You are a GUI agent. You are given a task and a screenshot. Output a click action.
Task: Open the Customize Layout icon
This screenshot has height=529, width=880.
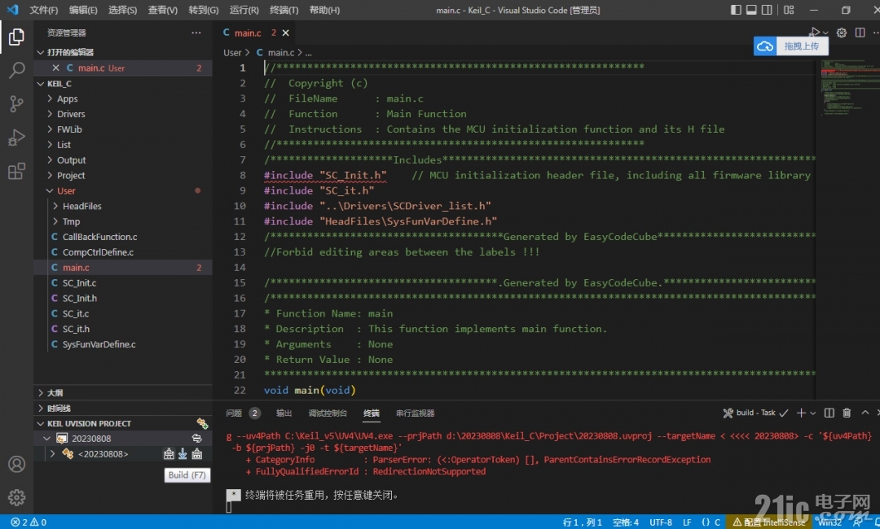pyautogui.click(x=789, y=10)
